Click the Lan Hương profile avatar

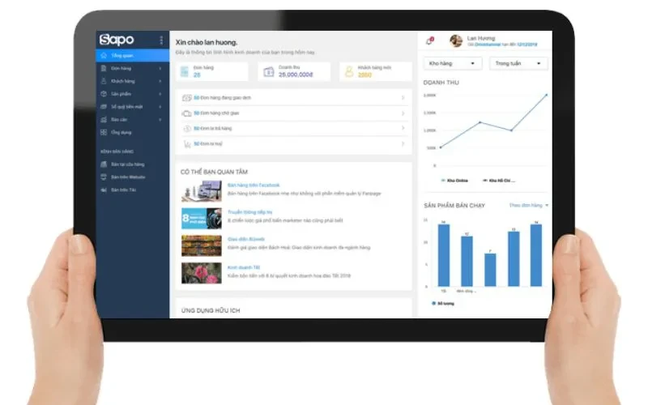pos(456,40)
